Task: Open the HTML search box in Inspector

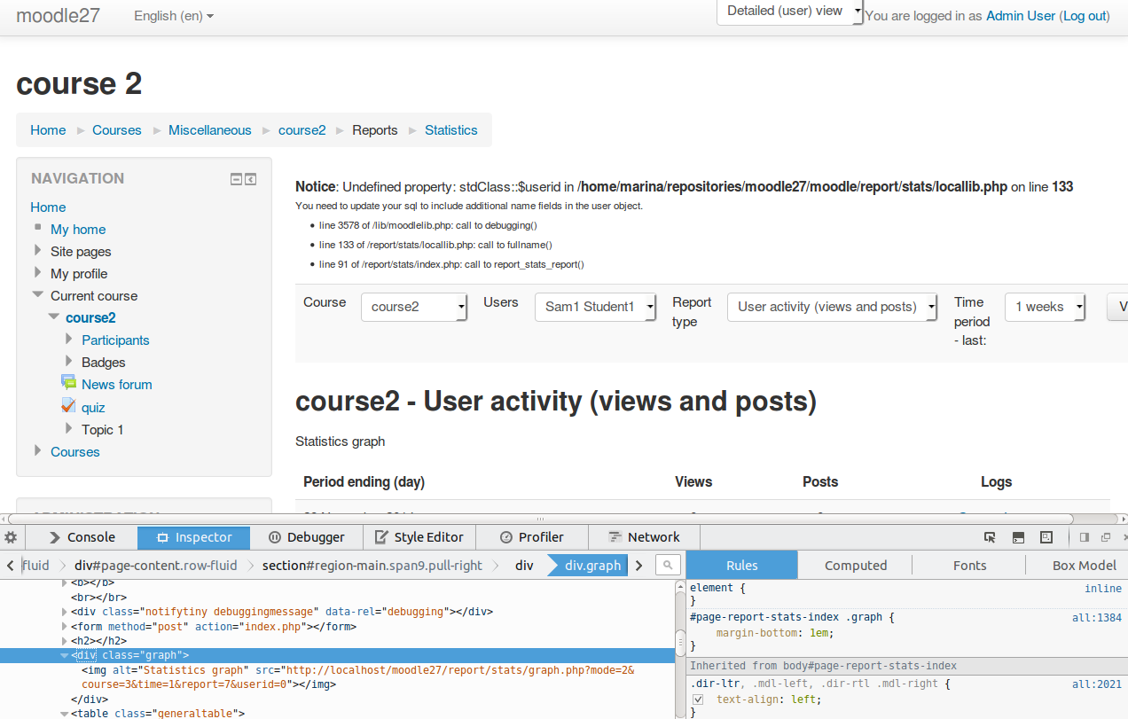Action: coord(669,565)
